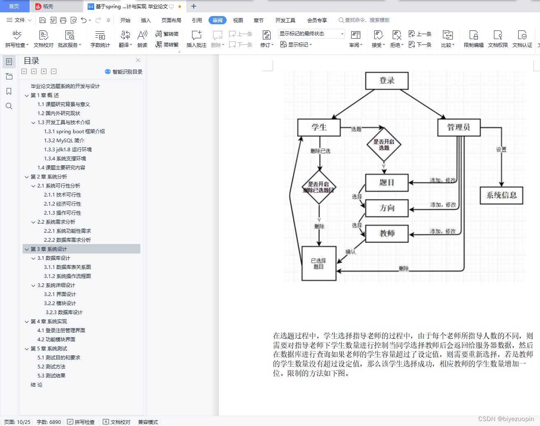Click the save icon in quick toolbar
This screenshot has height=426, width=540.
[42, 20]
